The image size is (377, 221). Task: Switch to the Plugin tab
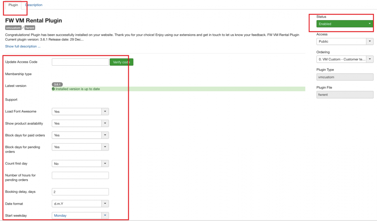click(x=13, y=5)
